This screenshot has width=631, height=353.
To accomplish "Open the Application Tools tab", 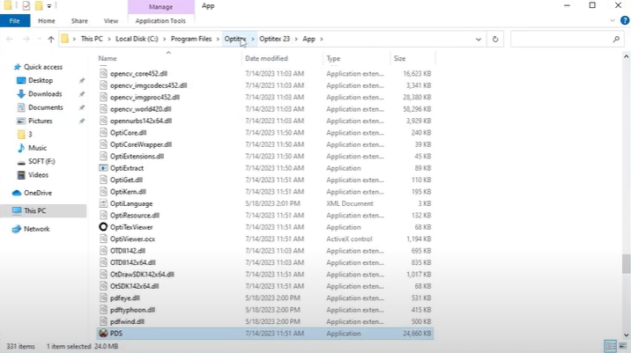I will point(162,20).
